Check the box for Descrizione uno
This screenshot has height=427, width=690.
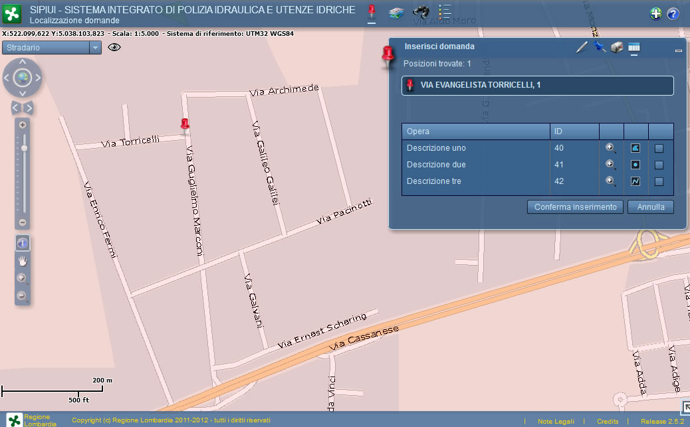point(659,149)
